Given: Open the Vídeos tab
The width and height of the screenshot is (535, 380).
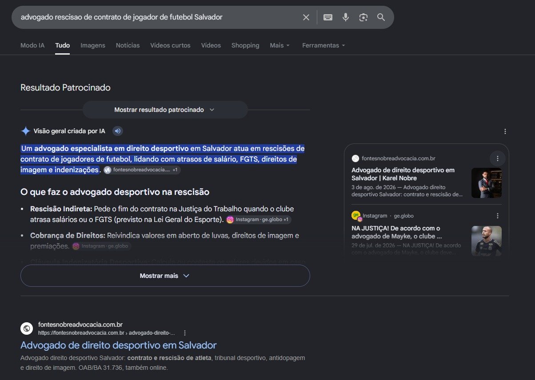Looking at the screenshot, I should 211,45.
